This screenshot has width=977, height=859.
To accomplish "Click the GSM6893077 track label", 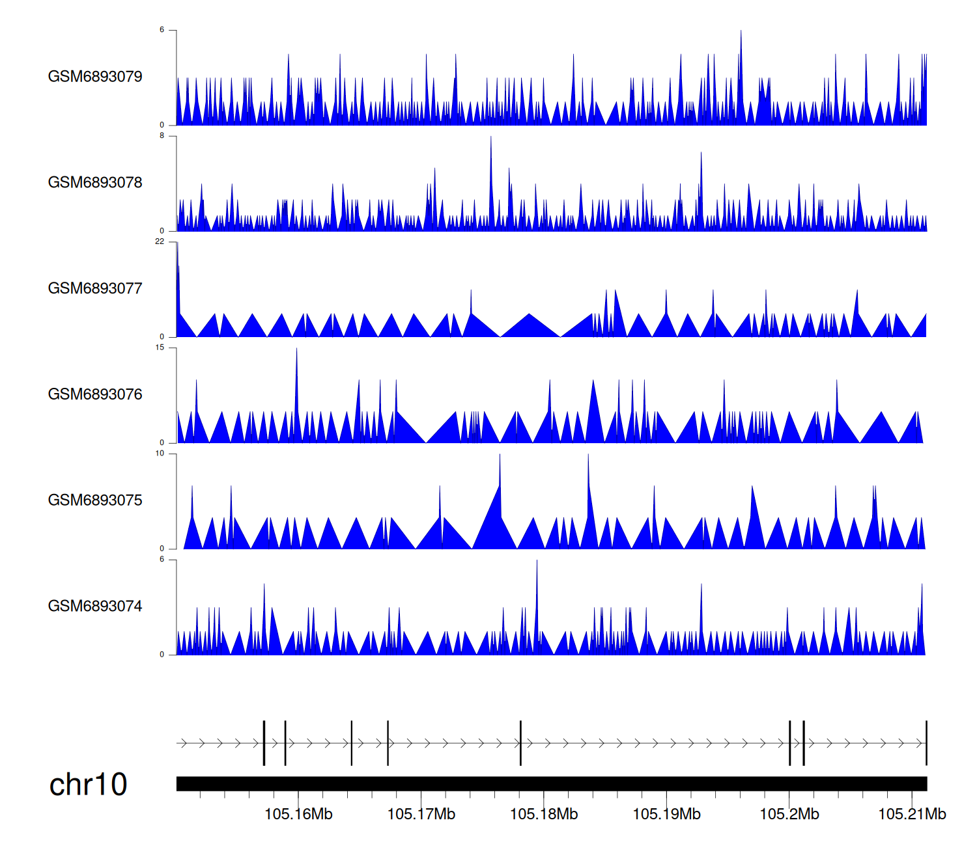I will click(x=95, y=289).
